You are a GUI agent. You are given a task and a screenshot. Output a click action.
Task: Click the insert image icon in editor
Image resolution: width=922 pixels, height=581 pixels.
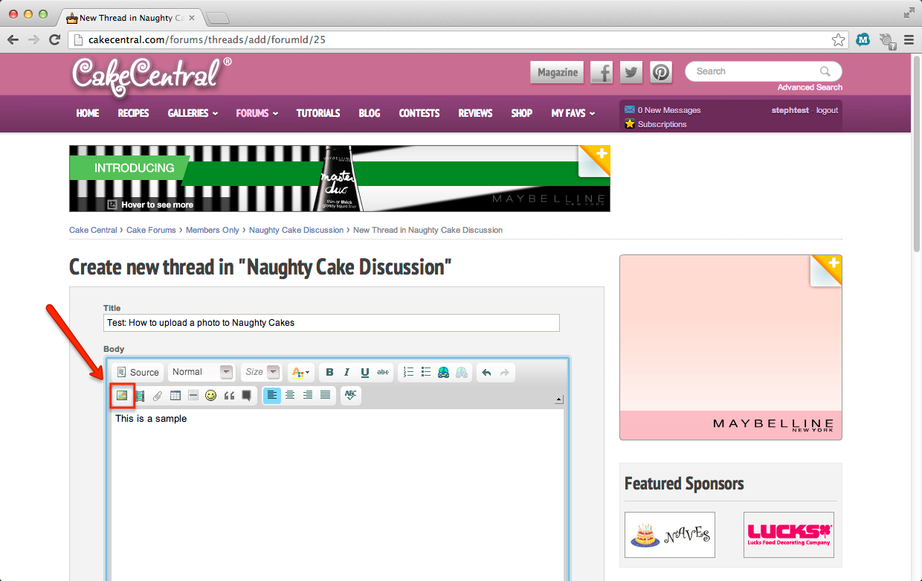tap(122, 396)
